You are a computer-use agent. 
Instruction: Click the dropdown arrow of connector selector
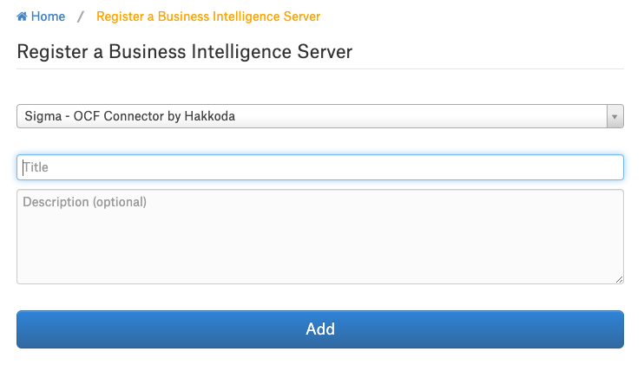click(x=614, y=116)
